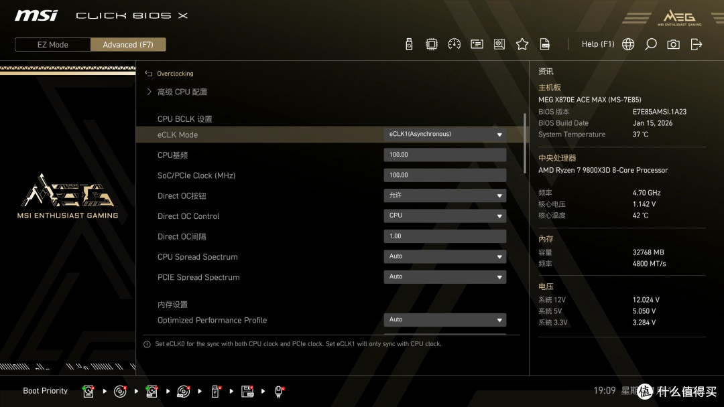The image size is (724, 407).
Task: Click the profile card icon in toolbar
Action: (477, 44)
